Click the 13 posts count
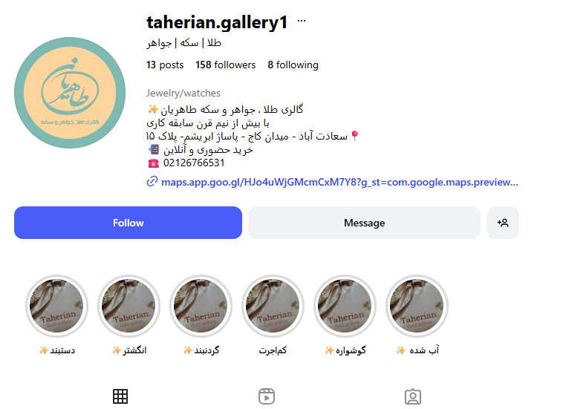The width and height of the screenshot is (566, 409). (x=165, y=65)
